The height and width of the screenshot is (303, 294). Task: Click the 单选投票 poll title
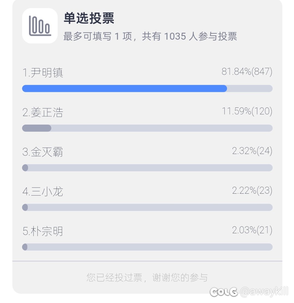[89, 18]
